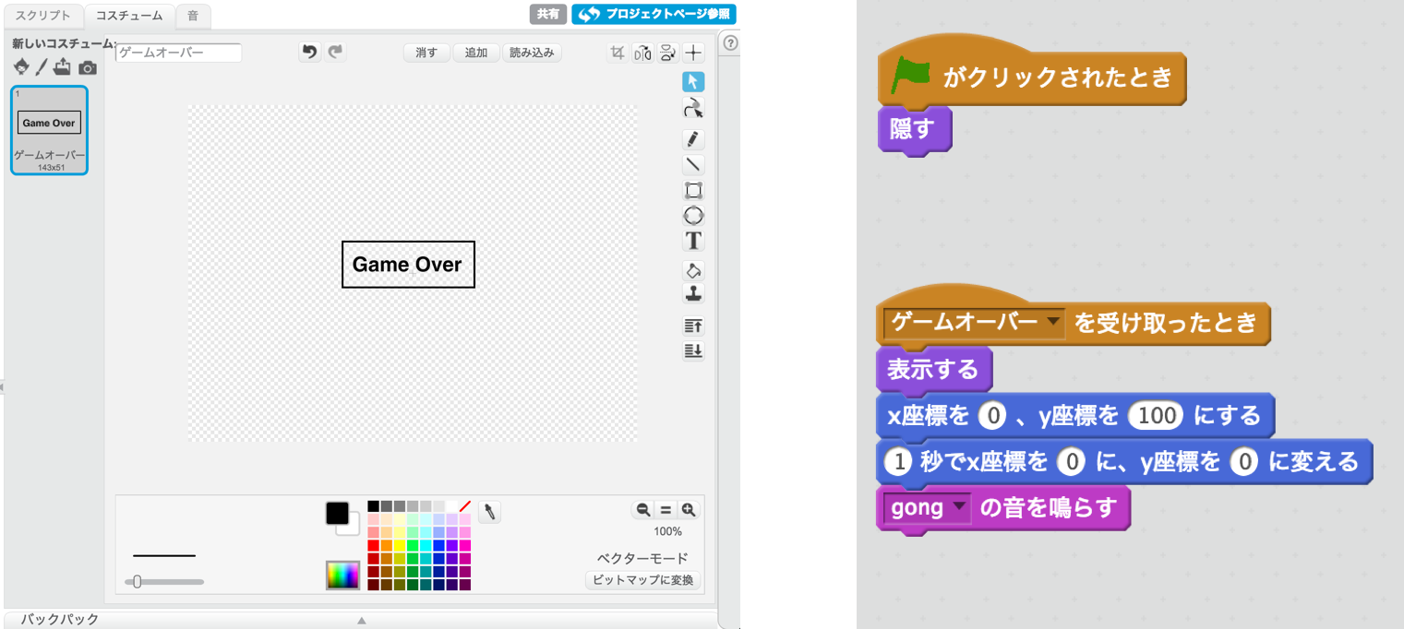Click Game Over text box on canvas

(x=408, y=265)
